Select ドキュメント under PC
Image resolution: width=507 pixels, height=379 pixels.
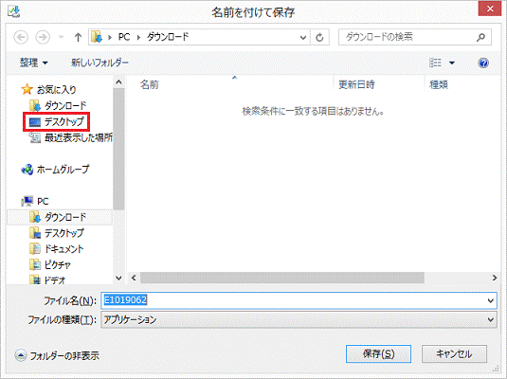[x=64, y=249]
